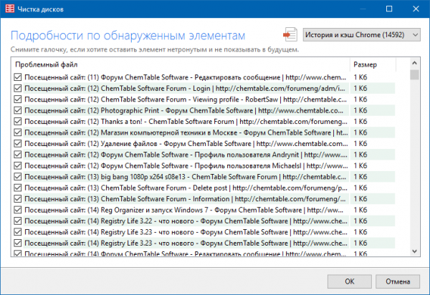Select row text 'Photographic Print - Форум ChemTable Software'
The height and width of the screenshot is (295, 430).
coord(176,110)
